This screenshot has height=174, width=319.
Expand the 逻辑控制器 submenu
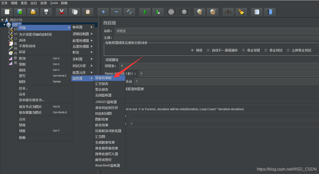click(83, 34)
